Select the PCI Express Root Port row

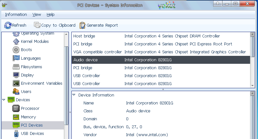(161, 44)
